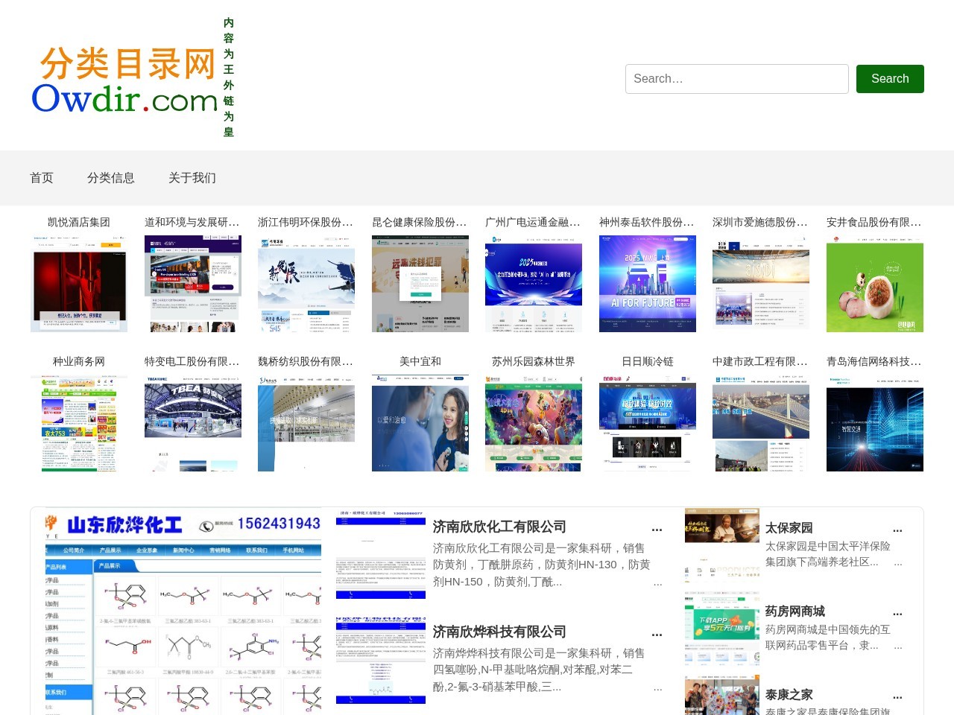Viewport: 954px width, 715px height.
Task: Open the 特变电工股份有限… link
Action: pos(192,361)
